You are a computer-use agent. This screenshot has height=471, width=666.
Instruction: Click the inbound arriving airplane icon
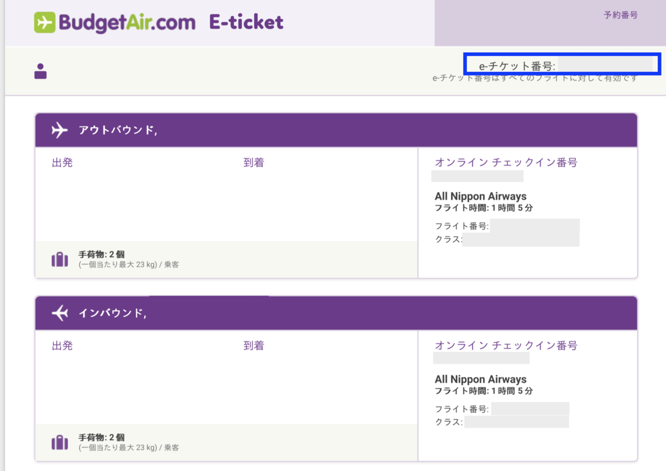(x=59, y=313)
